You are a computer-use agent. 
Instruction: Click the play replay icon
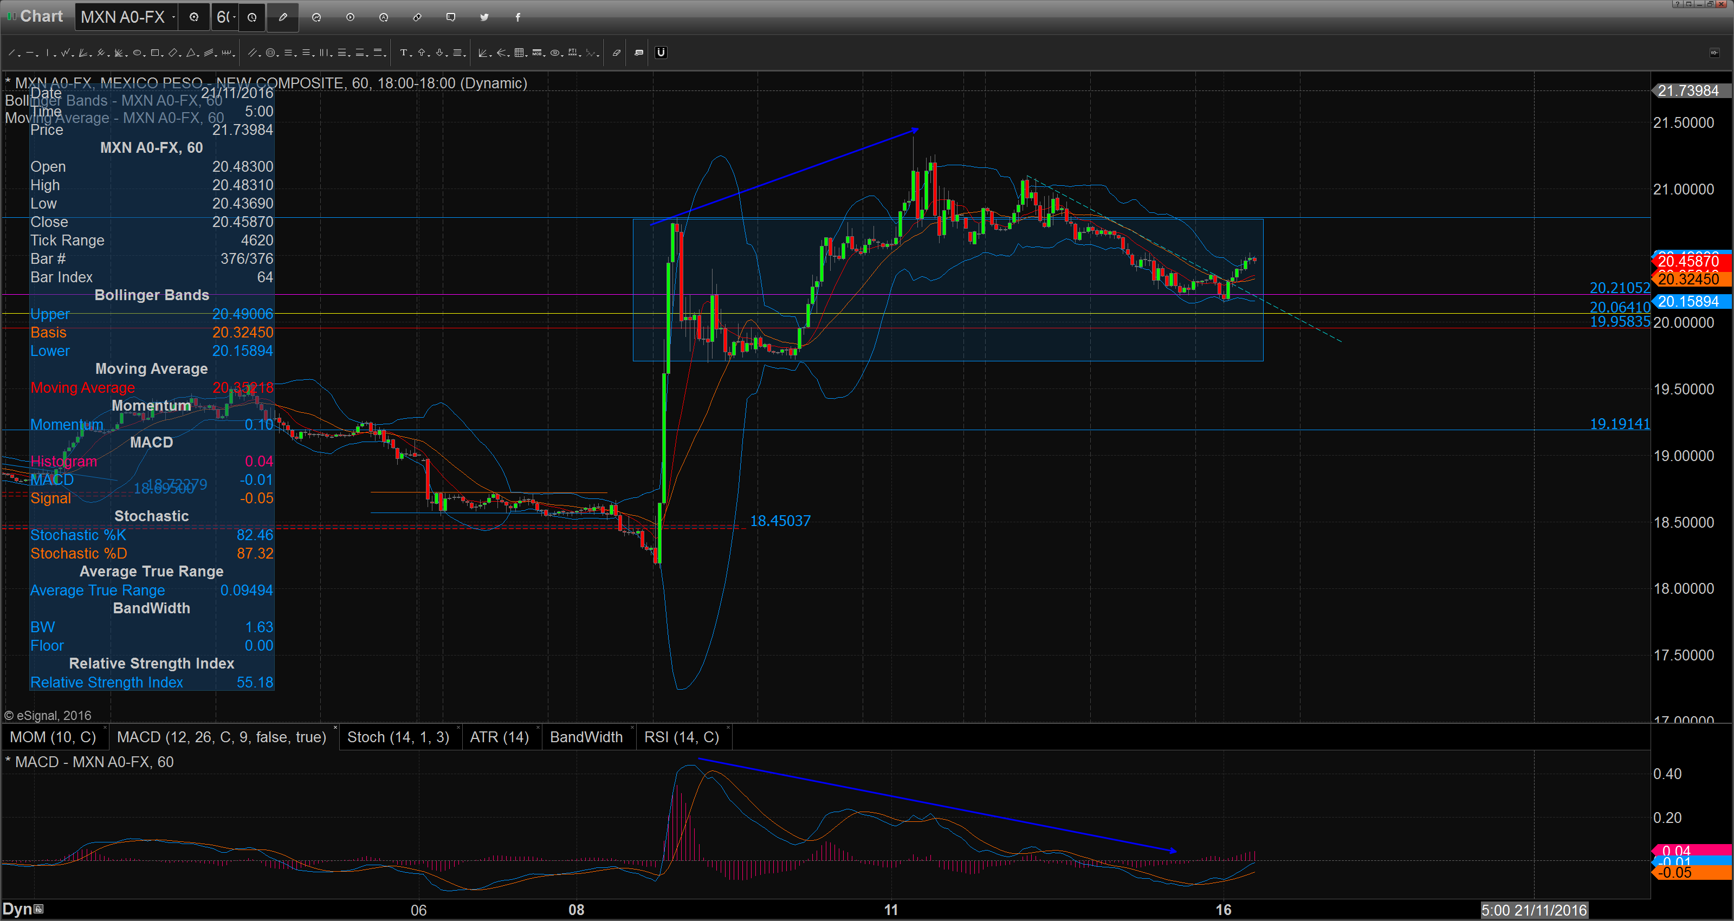(x=351, y=17)
